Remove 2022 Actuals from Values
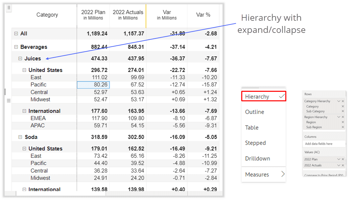355x200 pixels. (x=343, y=164)
